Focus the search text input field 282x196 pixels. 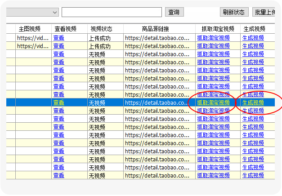(x=112, y=12)
